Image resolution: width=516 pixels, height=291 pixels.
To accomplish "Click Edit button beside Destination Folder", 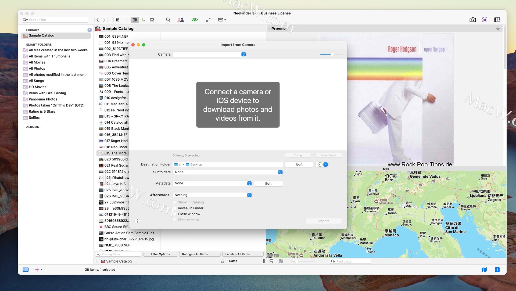I will [x=299, y=164].
